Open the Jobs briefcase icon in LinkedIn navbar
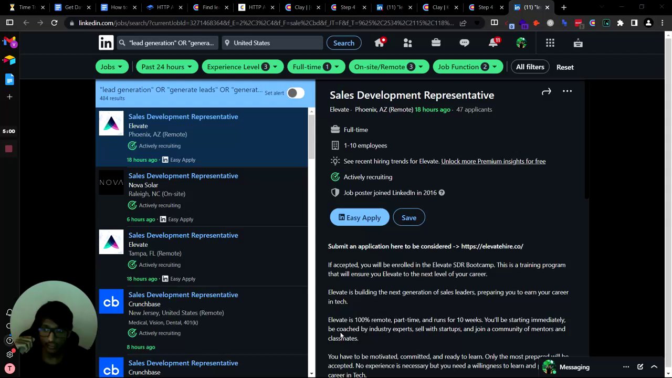Viewport: 672px width, 378px height. (x=436, y=43)
